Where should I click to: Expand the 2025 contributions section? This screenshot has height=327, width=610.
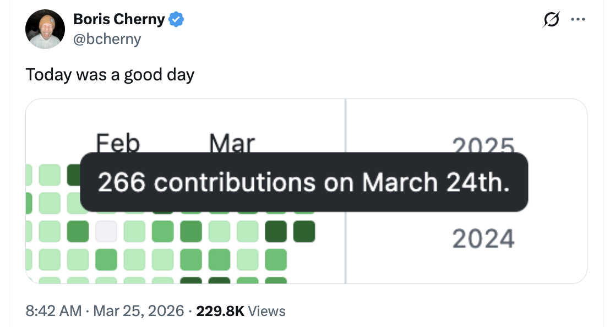pyautogui.click(x=483, y=145)
